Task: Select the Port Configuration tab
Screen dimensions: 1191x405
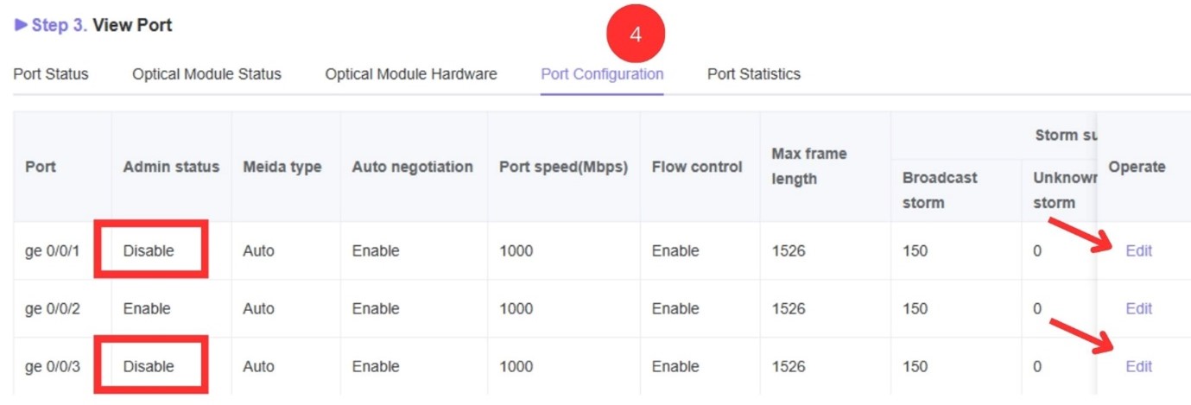Action: [602, 74]
